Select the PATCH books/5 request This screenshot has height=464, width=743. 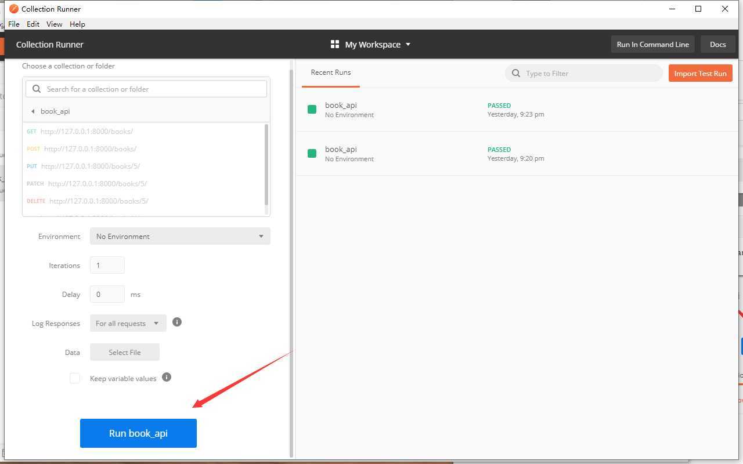[x=143, y=183]
